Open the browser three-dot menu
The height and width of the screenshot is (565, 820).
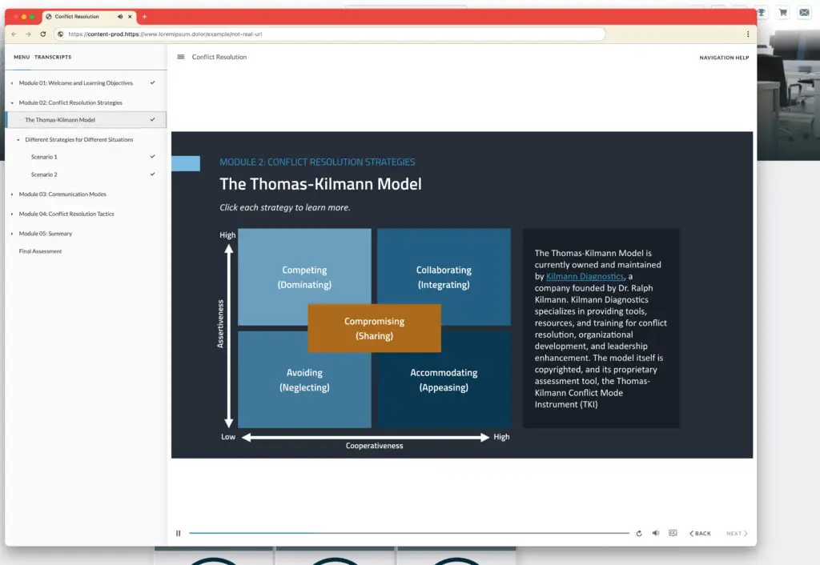[748, 34]
